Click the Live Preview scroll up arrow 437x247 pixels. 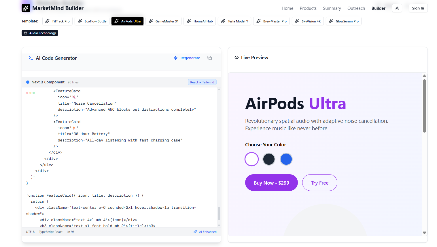point(424,76)
